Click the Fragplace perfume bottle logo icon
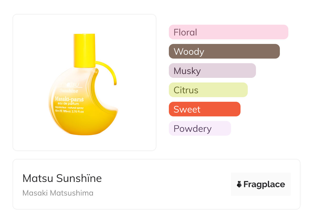This screenshot has height=222, width=313. (x=239, y=184)
